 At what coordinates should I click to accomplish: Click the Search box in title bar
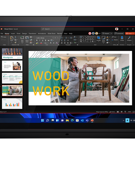[x=67, y=29]
